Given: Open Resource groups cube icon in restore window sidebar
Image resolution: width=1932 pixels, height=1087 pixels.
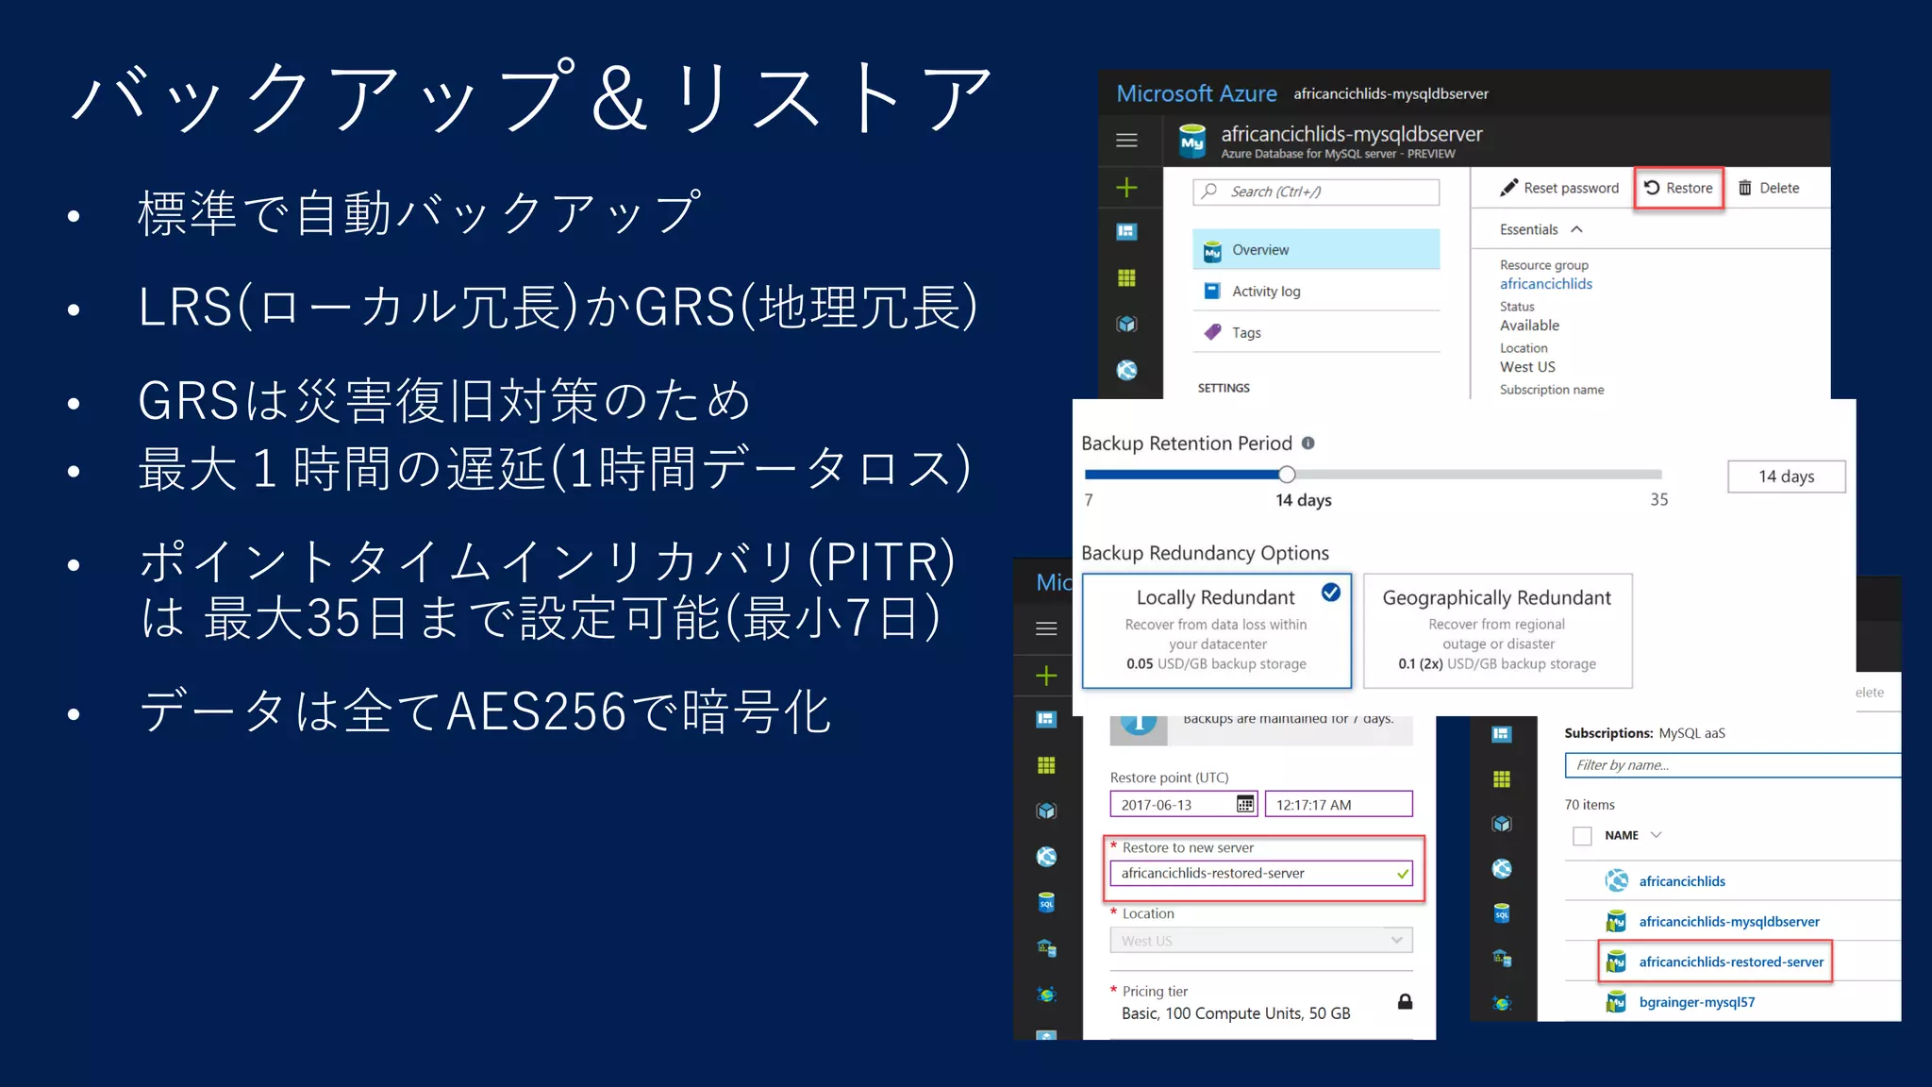Looking at the screenshot, I should pyautogui.click(x=1046, y=811).
